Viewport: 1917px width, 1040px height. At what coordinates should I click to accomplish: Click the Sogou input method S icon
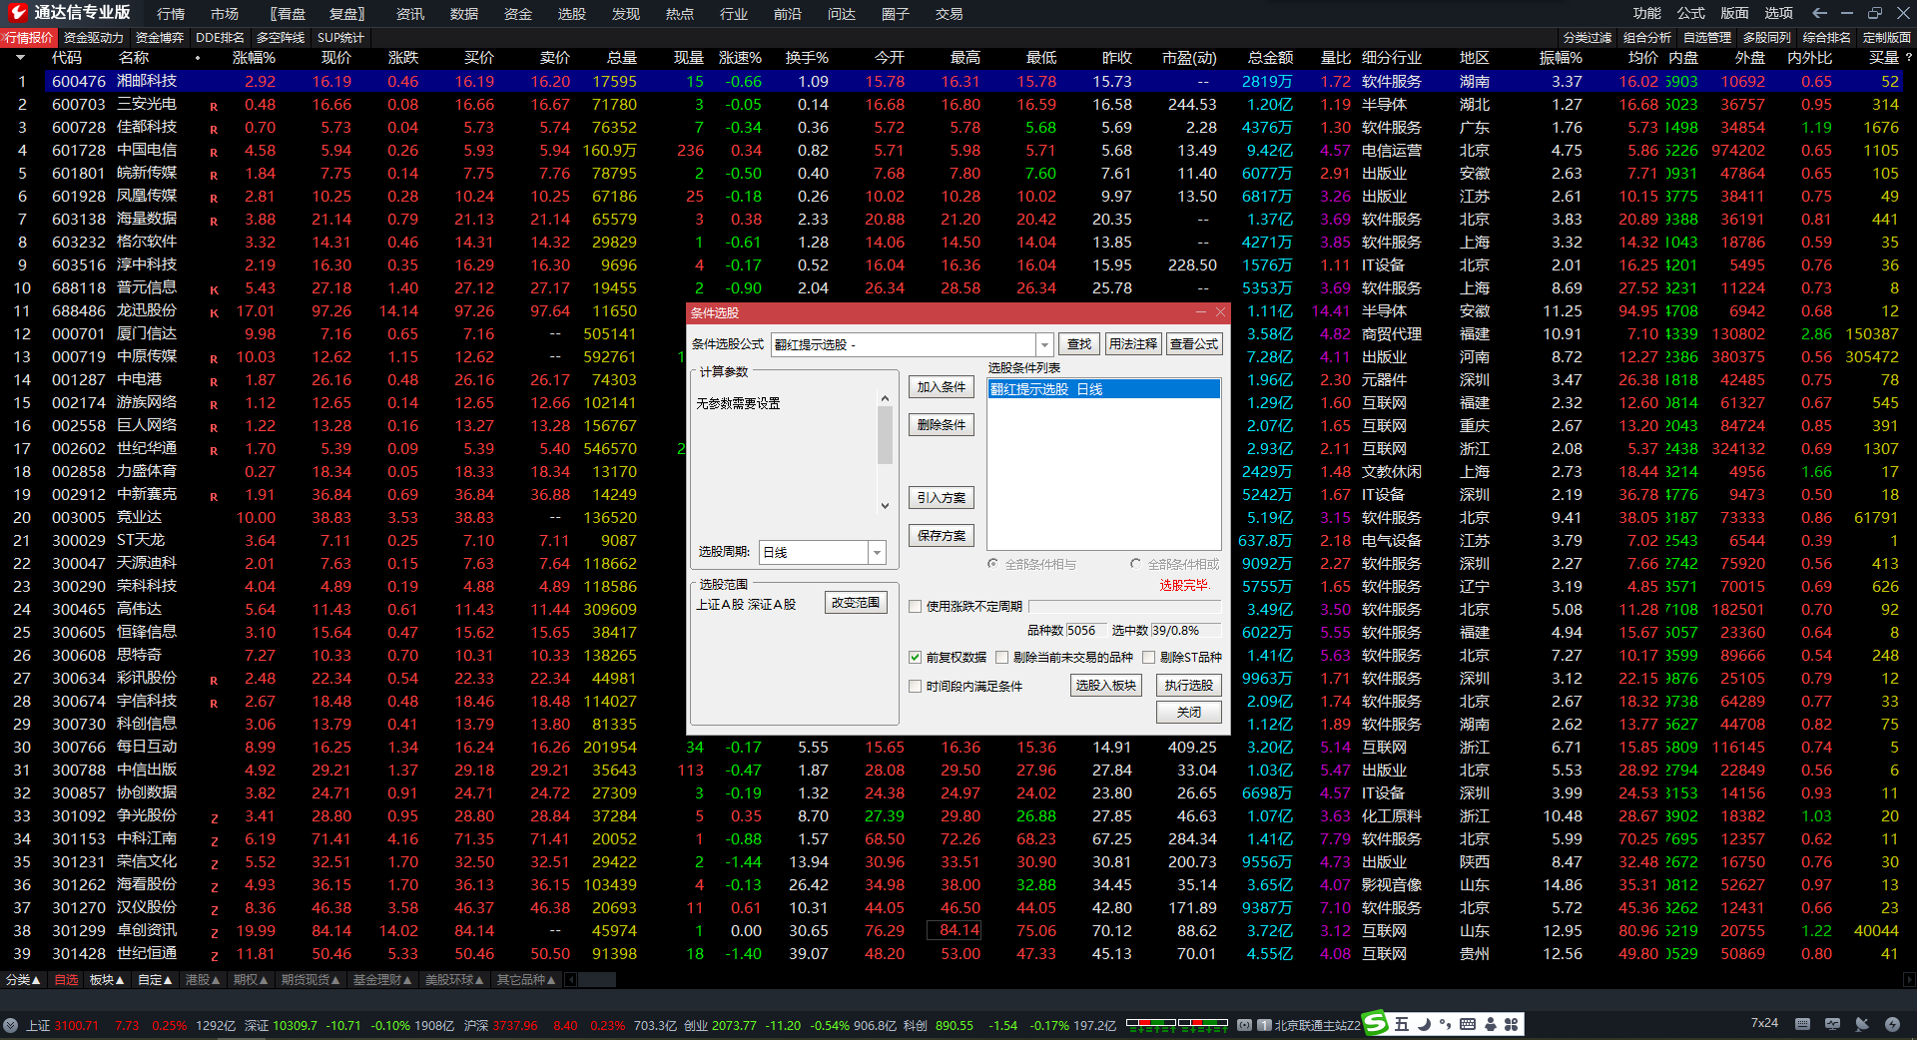pos(1377,1023)
